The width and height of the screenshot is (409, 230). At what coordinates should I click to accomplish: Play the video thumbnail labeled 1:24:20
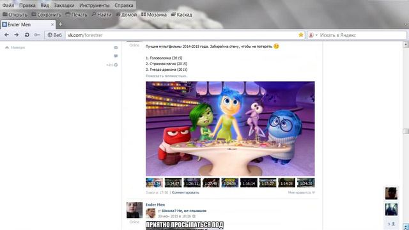305,183
